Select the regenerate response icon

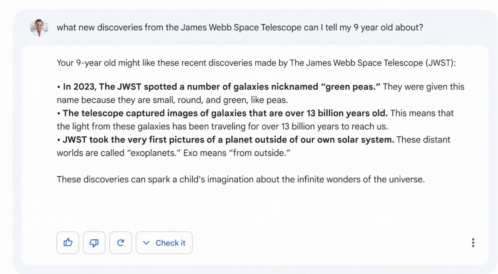[120, 242]
